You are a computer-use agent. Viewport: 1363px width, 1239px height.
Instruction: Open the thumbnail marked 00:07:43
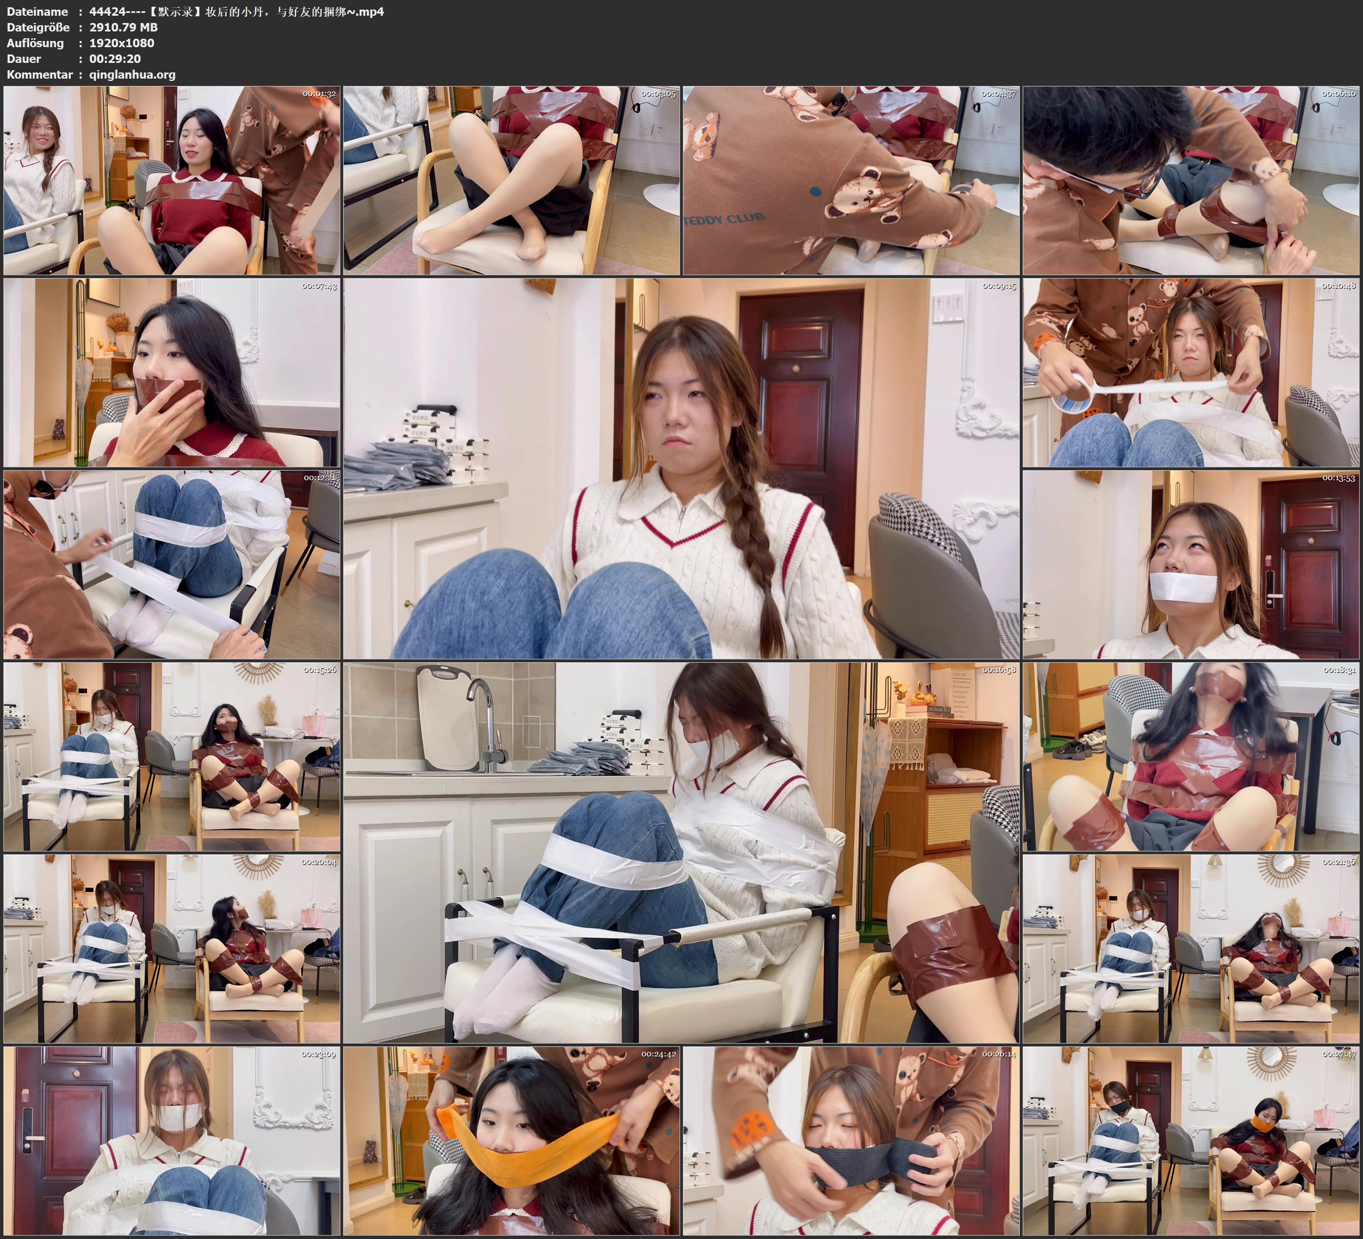[x=172, y=372]
